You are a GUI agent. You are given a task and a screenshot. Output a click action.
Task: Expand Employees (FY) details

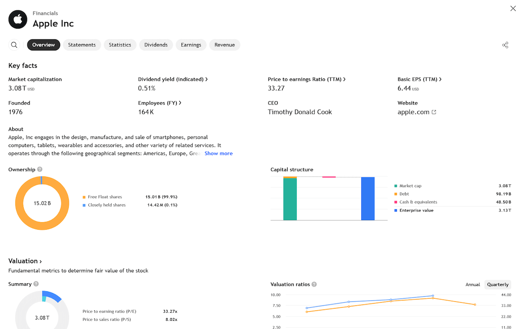pos(159,103)
